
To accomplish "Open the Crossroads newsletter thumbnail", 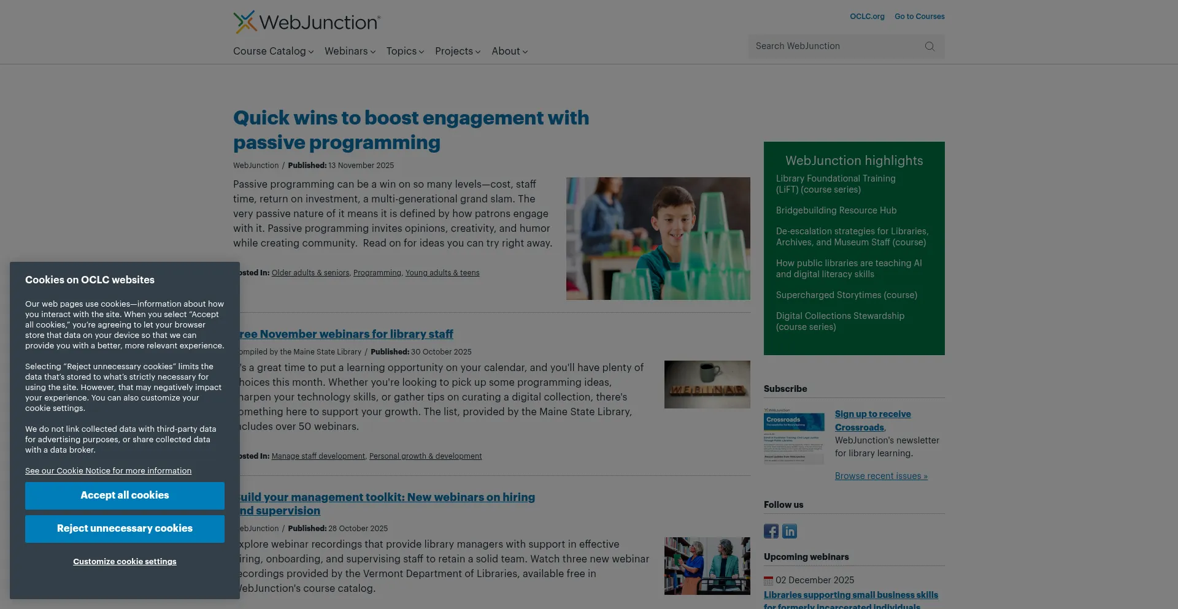I will click(794, 436).
